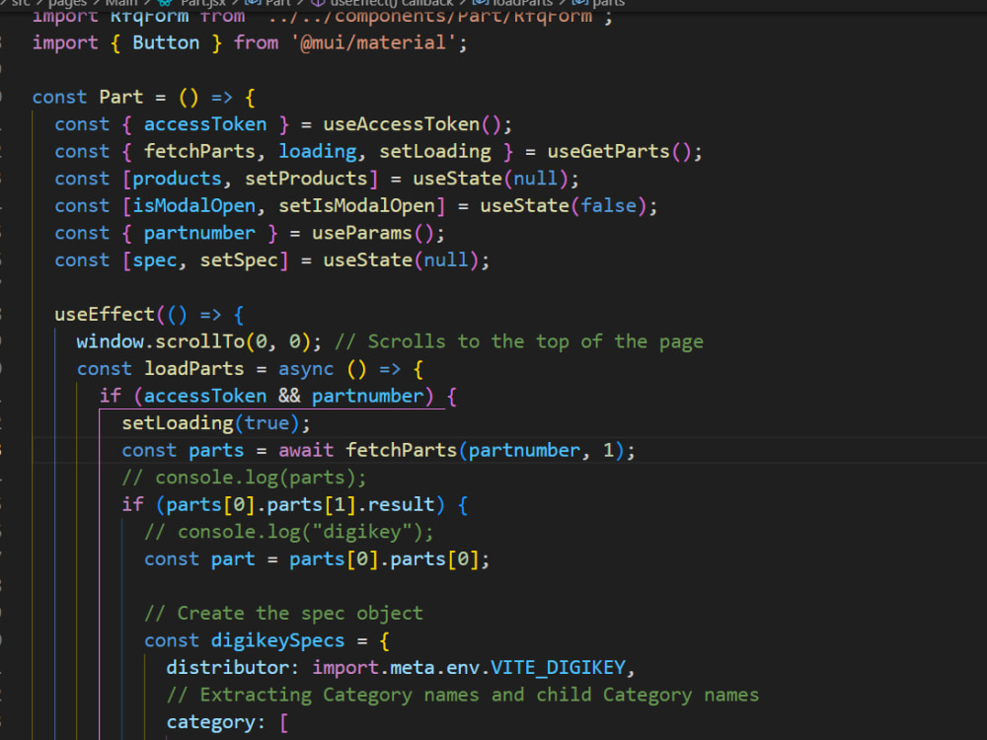987x740 pixels.
Task: Click the 'category' property key
Action: [211, 722]
